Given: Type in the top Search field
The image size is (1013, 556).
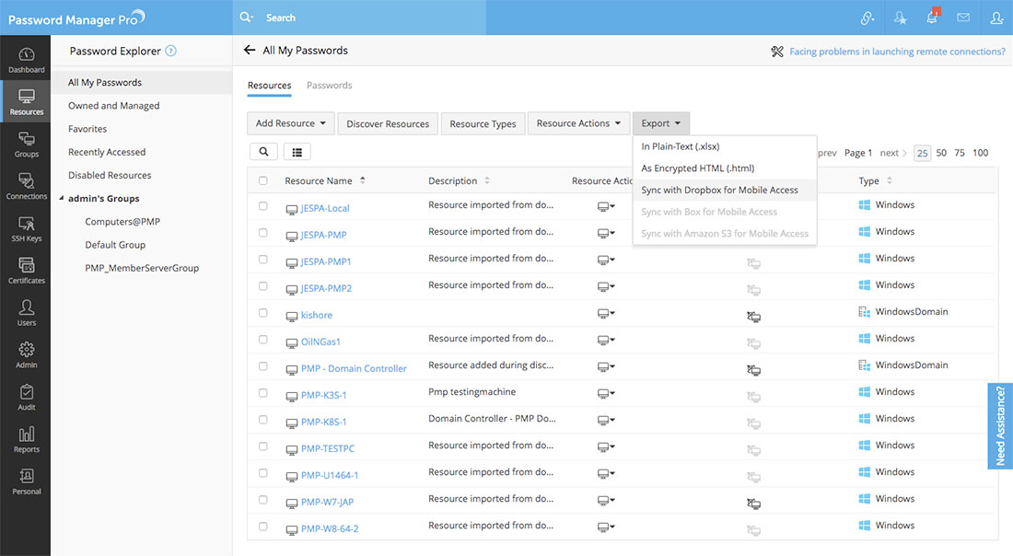Looking at the screenshot, I should click(x=368, y=17).
